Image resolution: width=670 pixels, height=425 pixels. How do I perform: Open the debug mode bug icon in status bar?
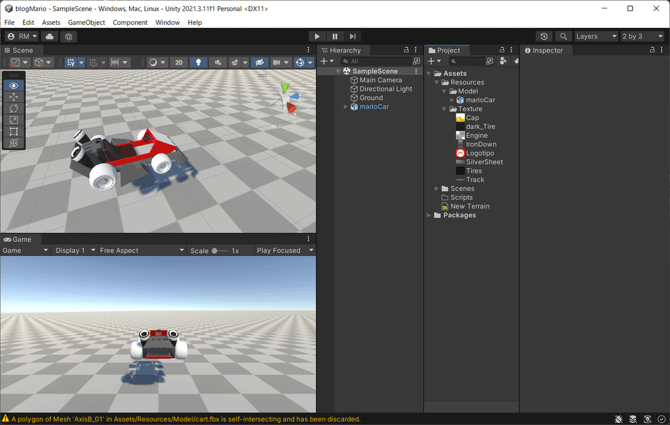click(x=619, y=419)
